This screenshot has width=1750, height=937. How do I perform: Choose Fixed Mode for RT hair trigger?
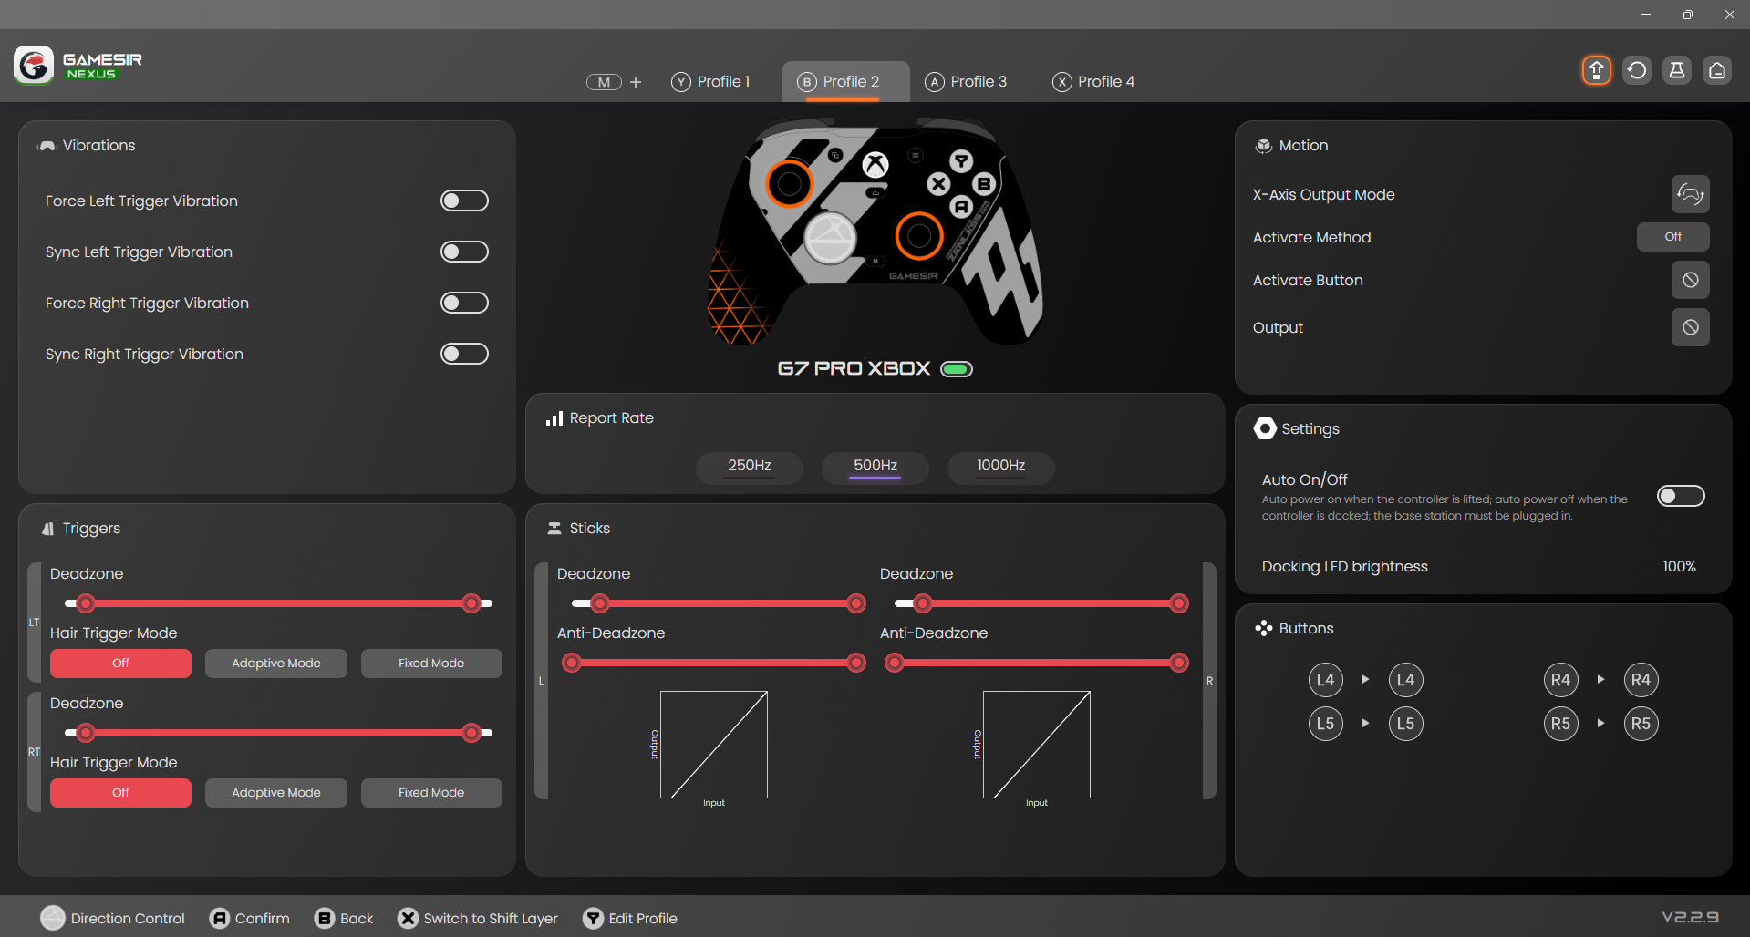[x=431, y=793]
